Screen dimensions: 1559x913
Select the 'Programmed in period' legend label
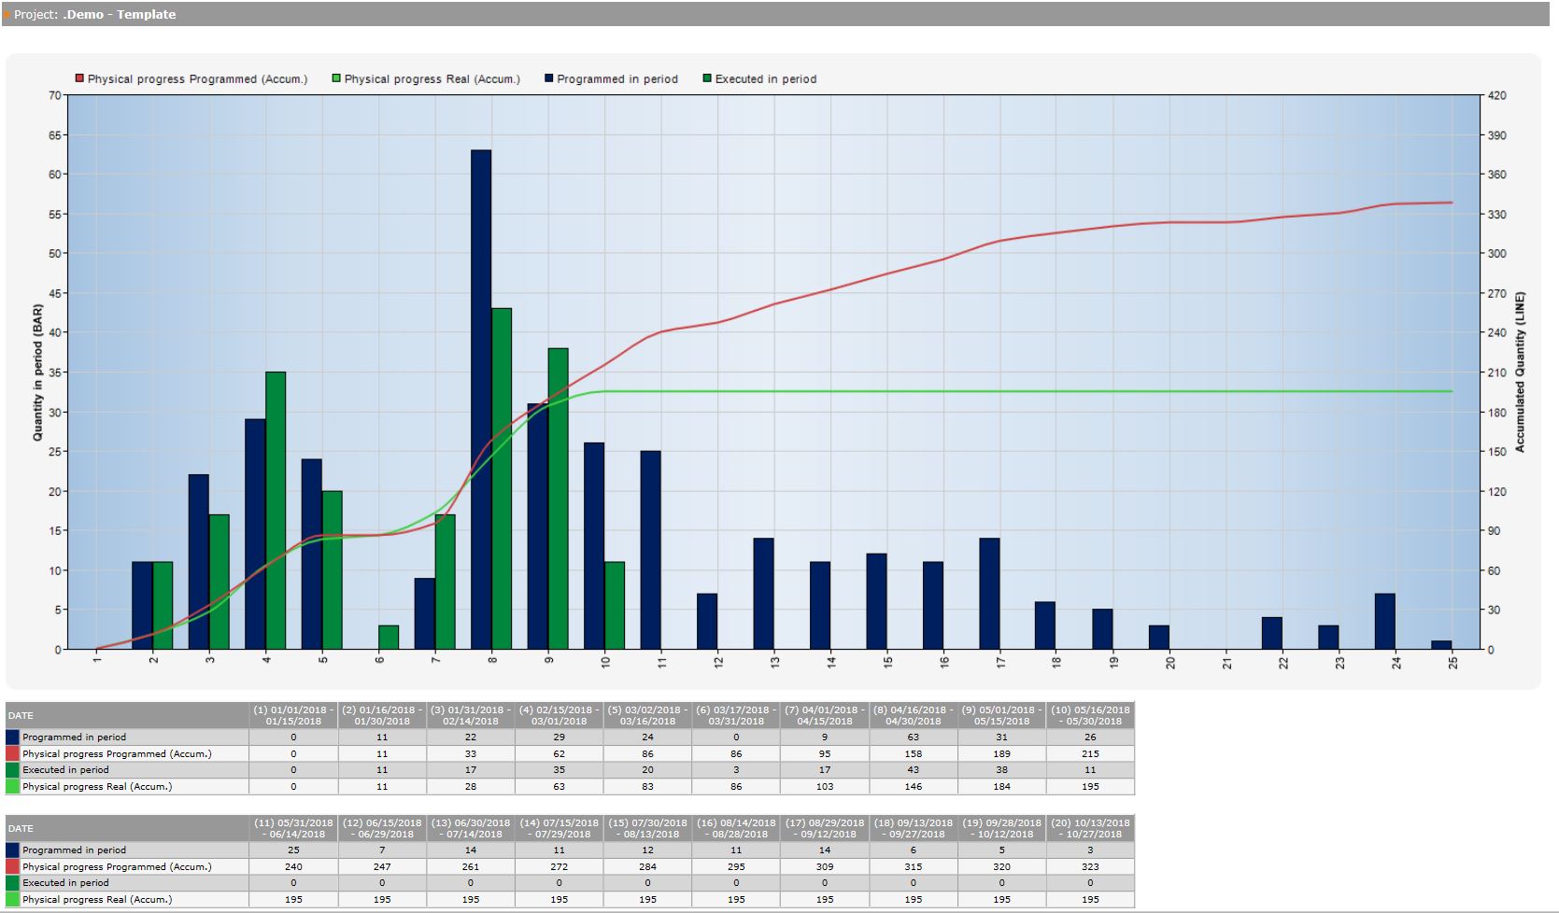pyautogui.click(x=617, y=79)
